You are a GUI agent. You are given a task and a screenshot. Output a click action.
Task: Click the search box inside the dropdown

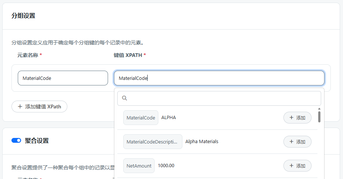tap(222, 98)
